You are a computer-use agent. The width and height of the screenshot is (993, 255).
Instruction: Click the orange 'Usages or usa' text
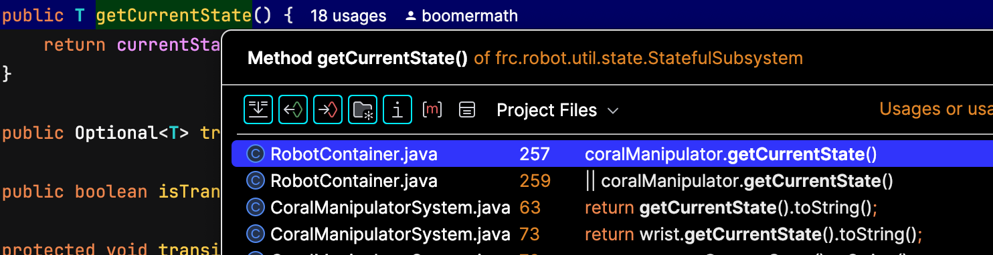[x=936, y=109]
